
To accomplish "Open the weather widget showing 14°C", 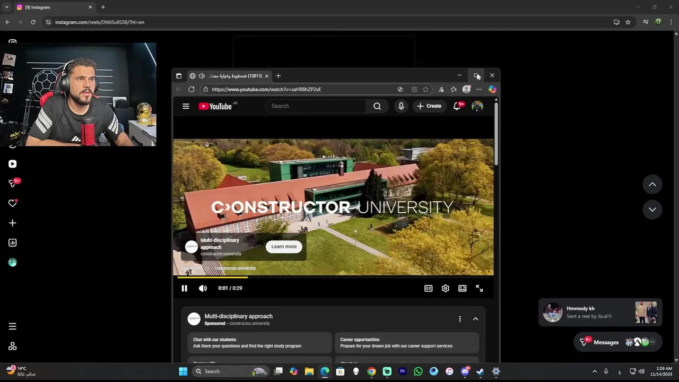I will (x=21, y=371).
